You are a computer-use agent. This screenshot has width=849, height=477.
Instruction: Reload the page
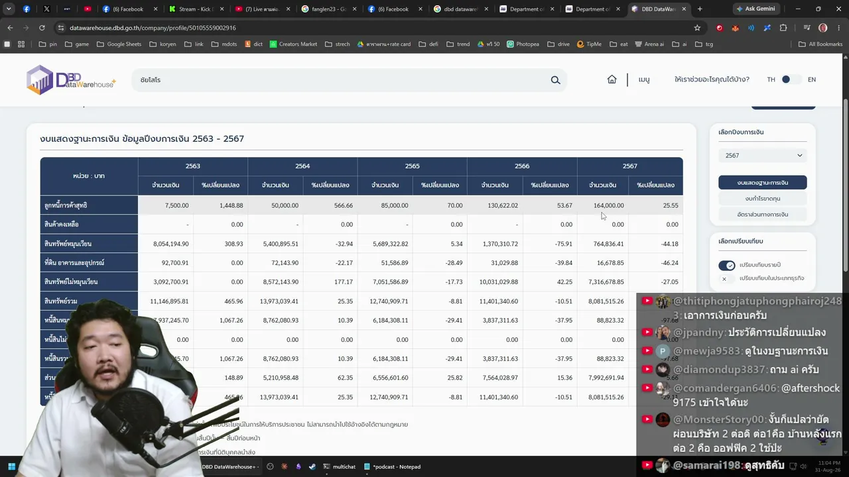tap(42, 28)
